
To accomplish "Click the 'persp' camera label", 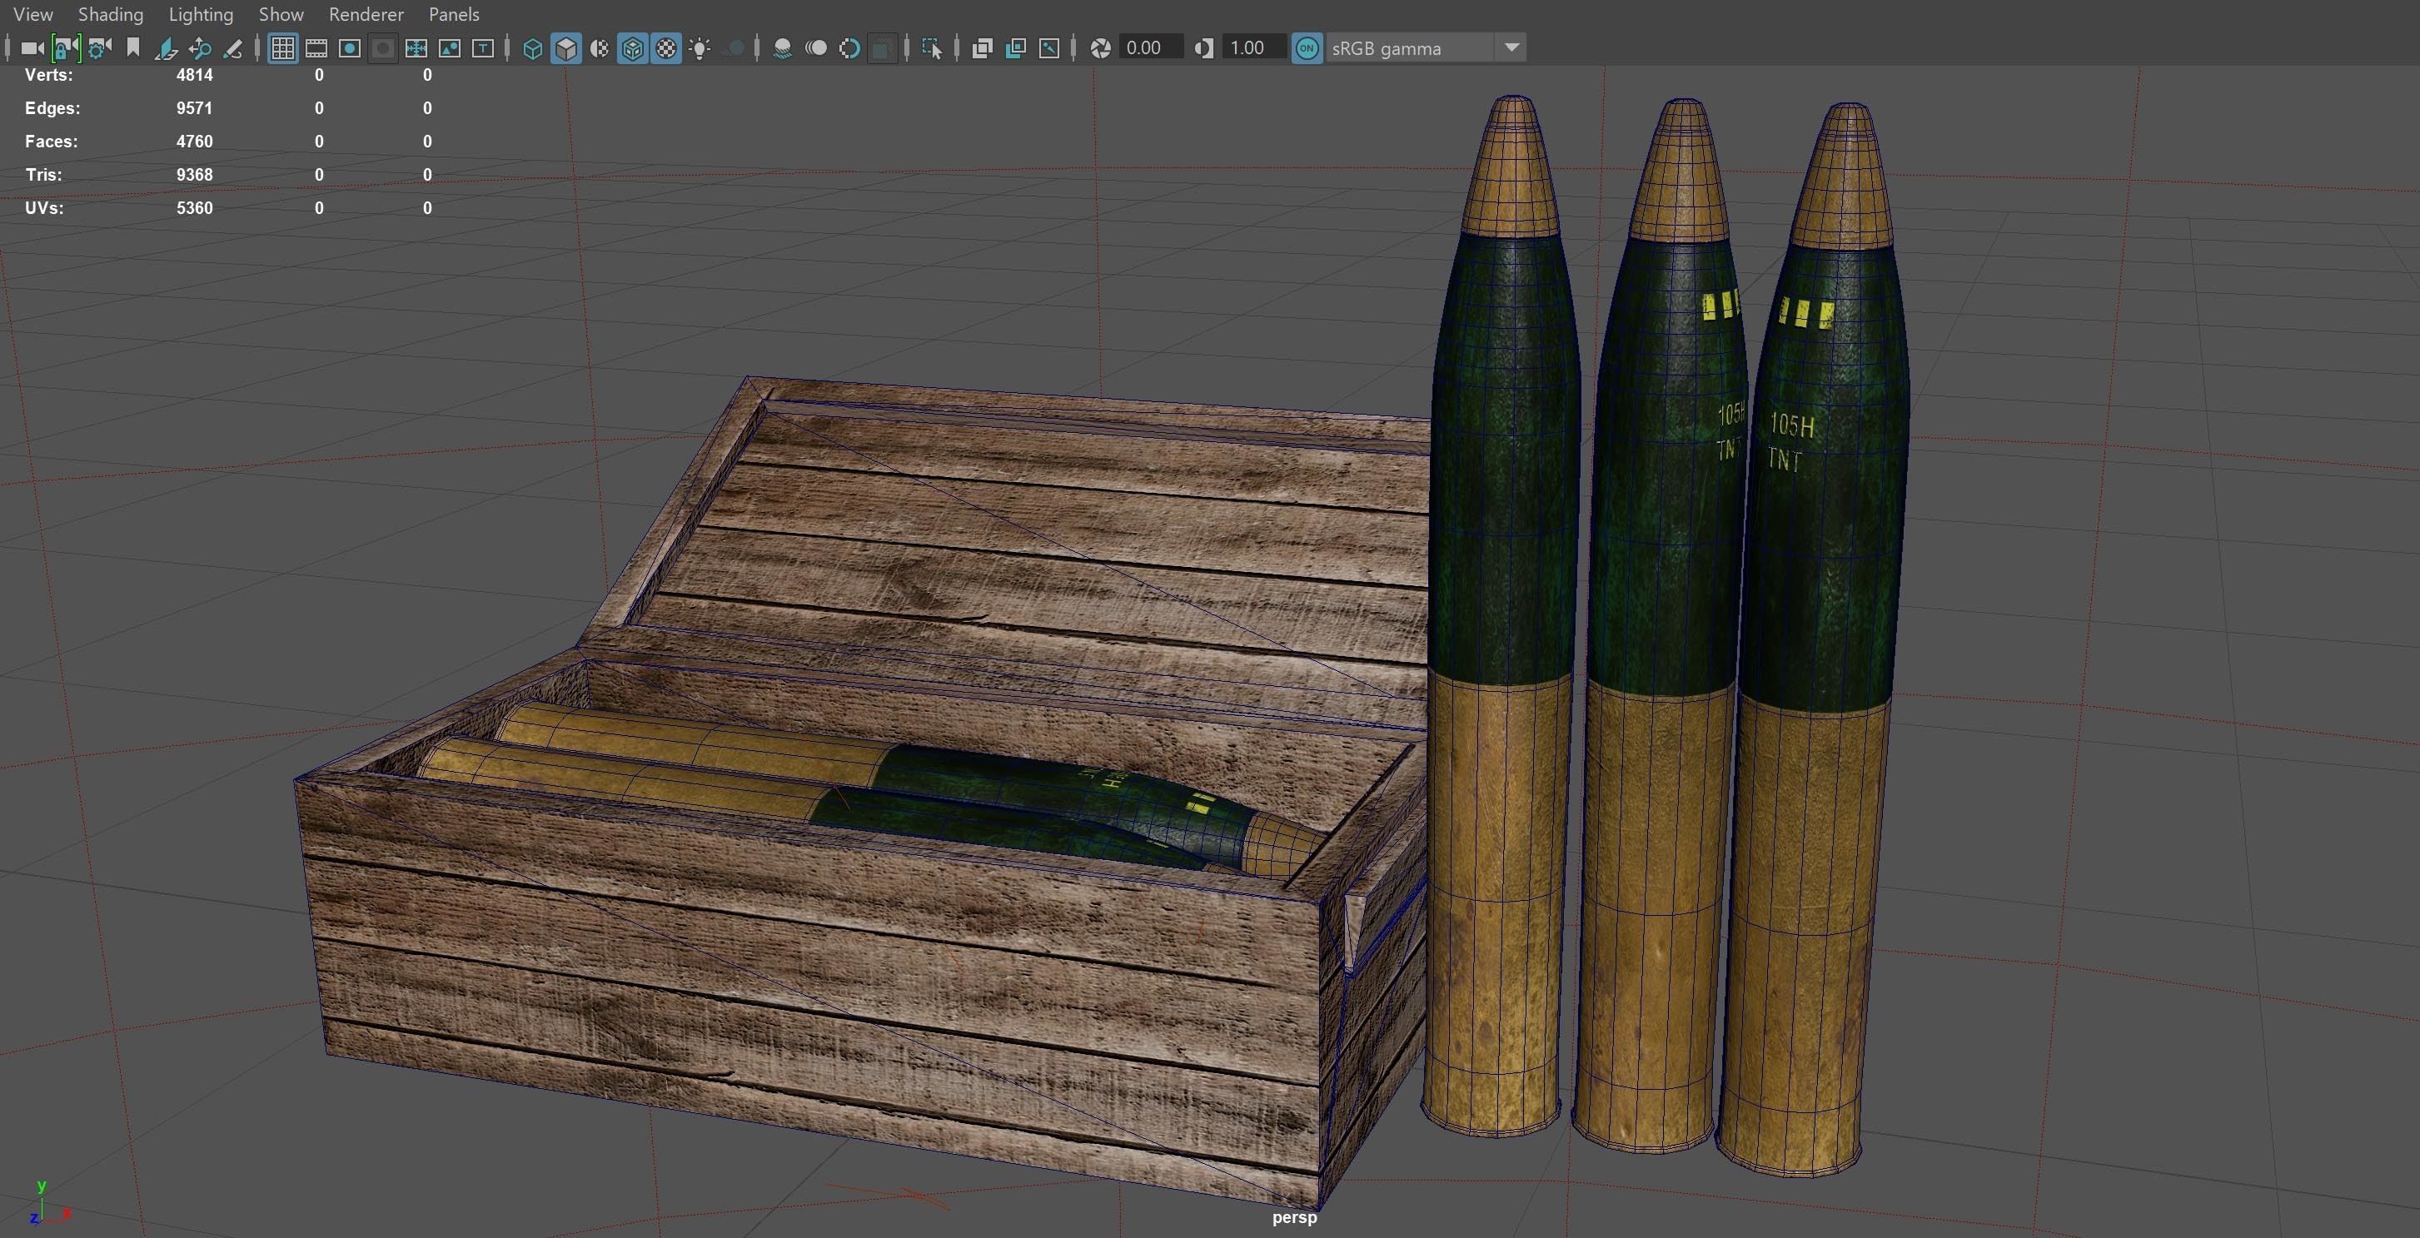I will [x=1295, y=1217].
